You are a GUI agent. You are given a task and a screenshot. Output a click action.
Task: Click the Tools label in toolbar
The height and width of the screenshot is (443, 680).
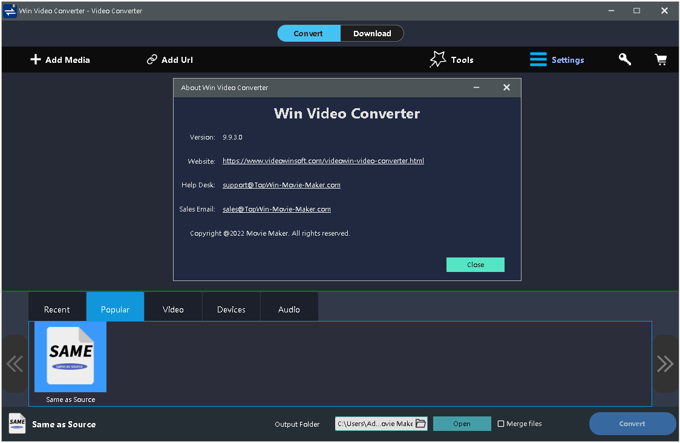pyautogui.click(x=462, y=60)
